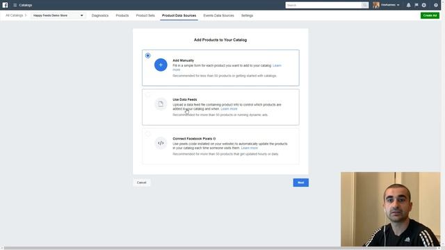Click the horizontal scrollbar at the bottom
This screenshot has width=445, height=250.
pos(221,248)
